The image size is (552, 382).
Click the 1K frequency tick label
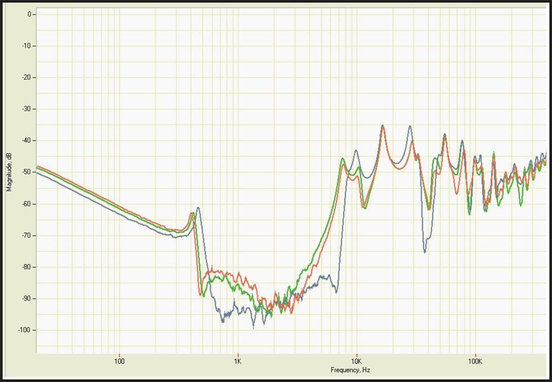click(238, 361)
